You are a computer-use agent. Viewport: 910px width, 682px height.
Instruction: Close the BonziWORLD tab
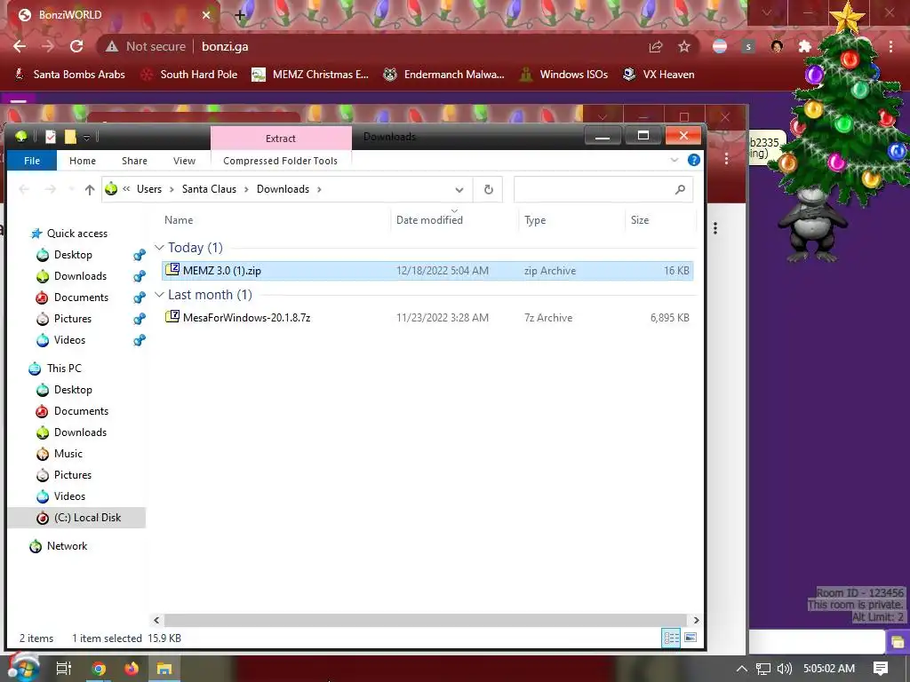point(206,15)
